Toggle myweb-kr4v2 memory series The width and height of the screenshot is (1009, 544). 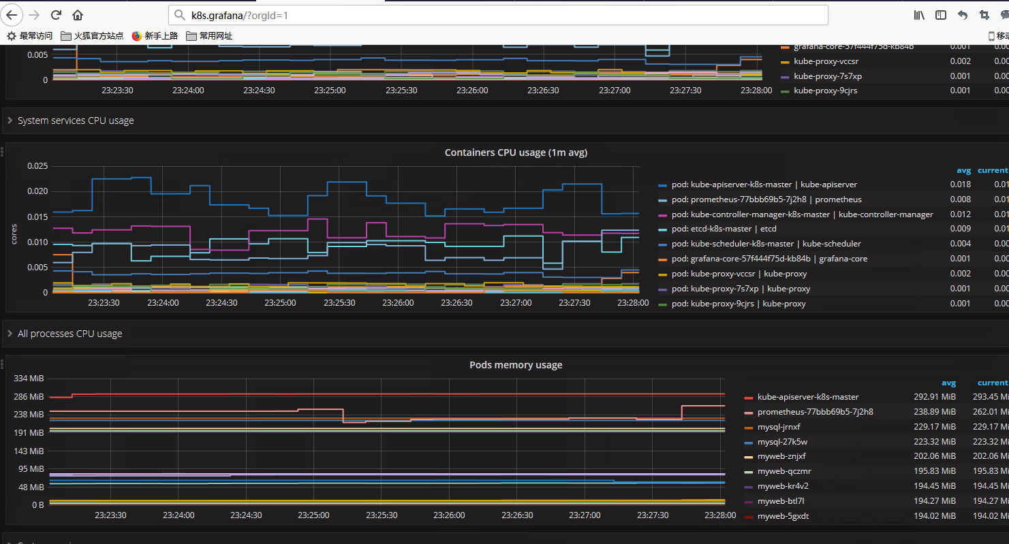(x=783, y=486)
